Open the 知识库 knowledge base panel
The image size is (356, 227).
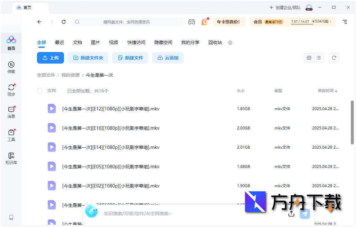[11, 158]
